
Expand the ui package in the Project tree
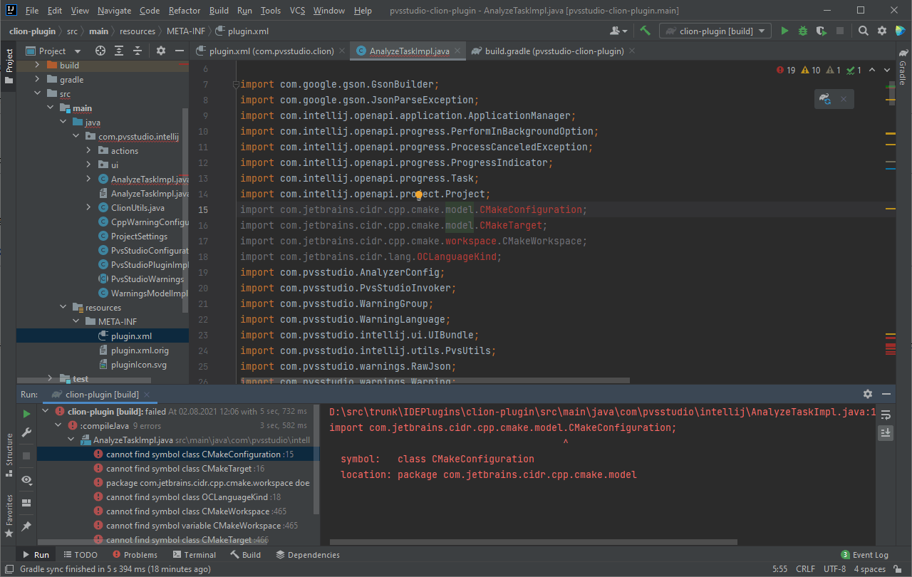tap(88, 165)
